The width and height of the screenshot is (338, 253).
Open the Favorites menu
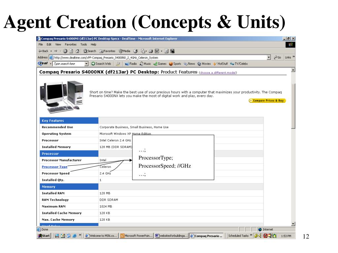71,44
